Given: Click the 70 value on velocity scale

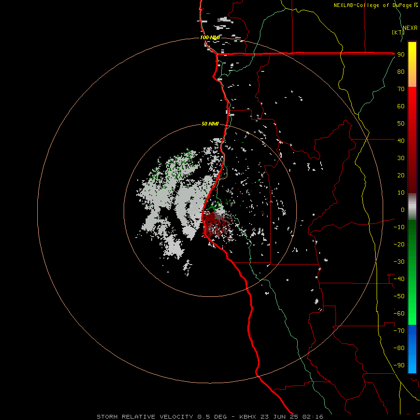Looking at the screenshot, I should [x=401, y=89].
